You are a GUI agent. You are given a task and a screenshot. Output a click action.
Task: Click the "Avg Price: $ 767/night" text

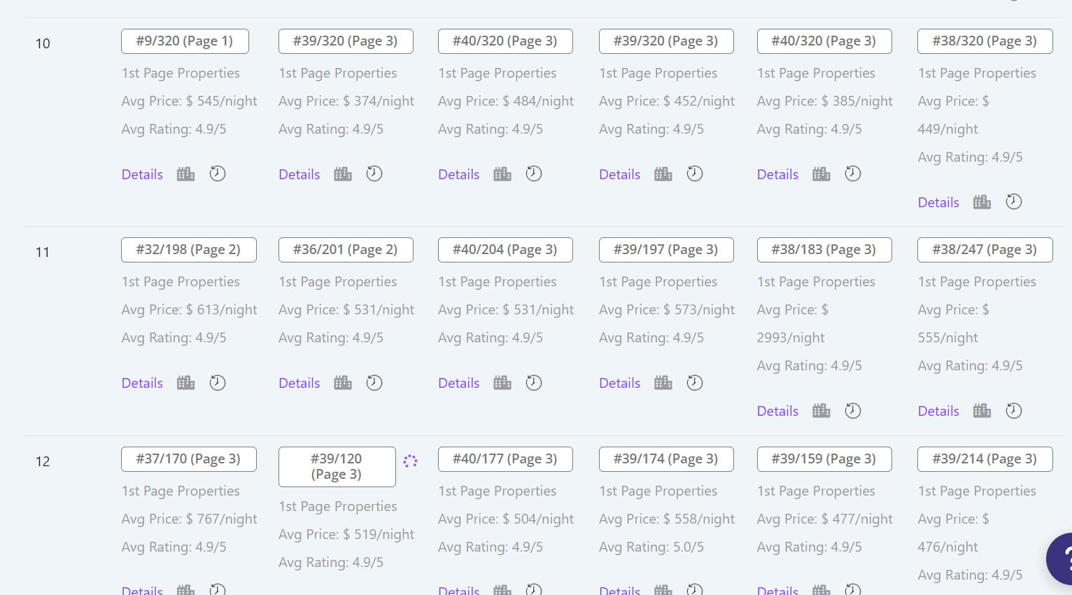pyautogui.click(x=190, y=519)
